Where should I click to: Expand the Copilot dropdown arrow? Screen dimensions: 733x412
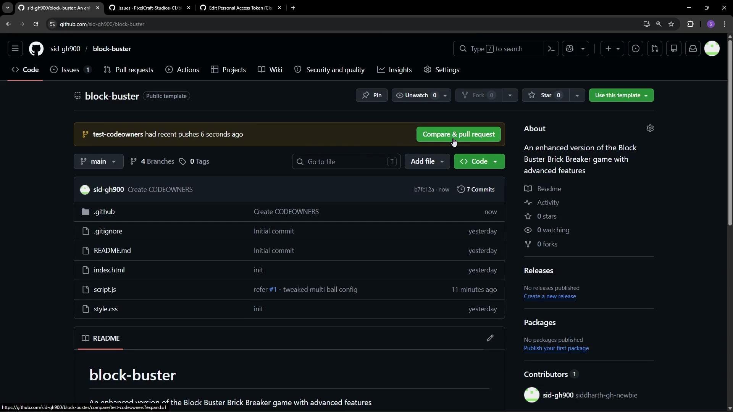(583, 49)
